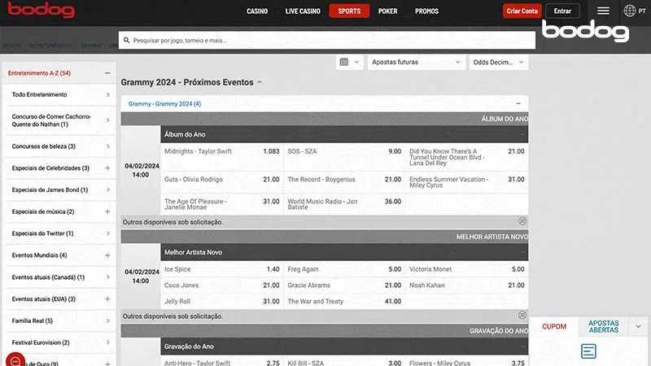
Task: Click the Criar Conta button
Action: (522, 11)
